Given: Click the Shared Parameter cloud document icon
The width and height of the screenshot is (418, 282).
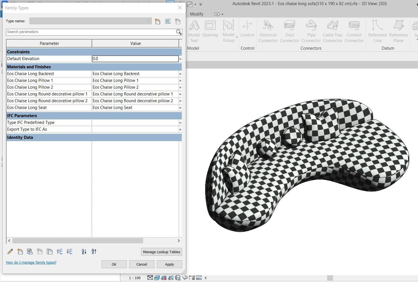Looking at the screenshot, I should [x=30, y=252].
